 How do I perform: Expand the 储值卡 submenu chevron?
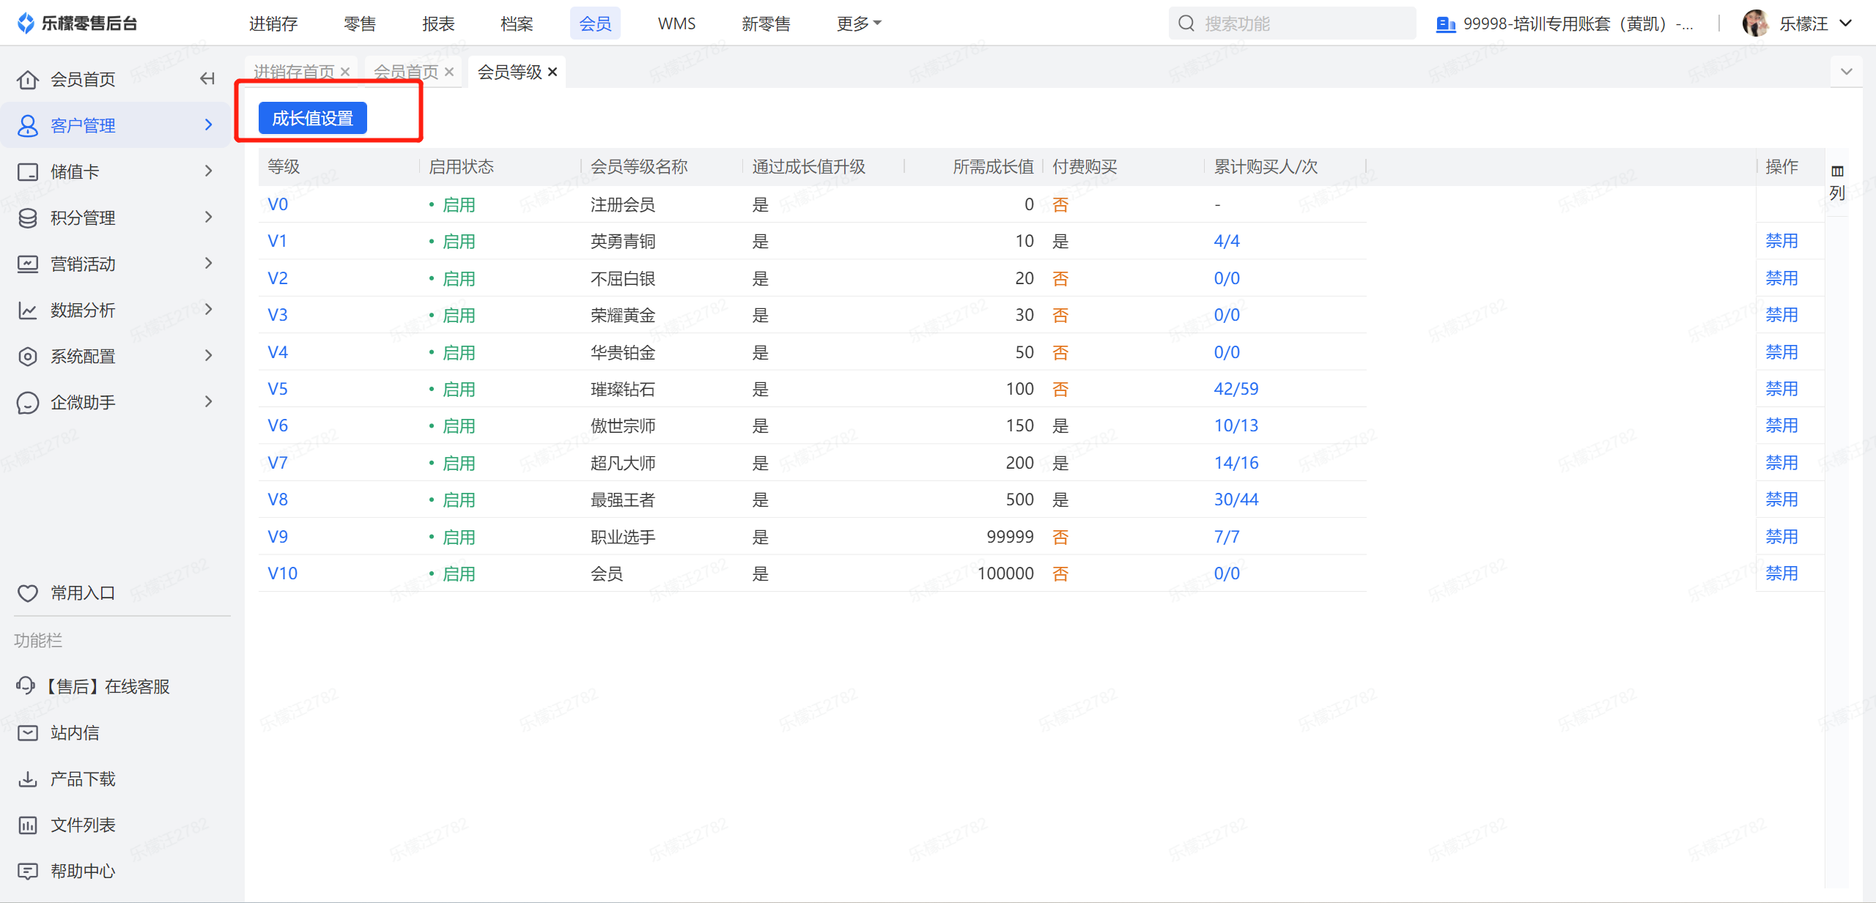pyautogui.click(x=208, y=171)
